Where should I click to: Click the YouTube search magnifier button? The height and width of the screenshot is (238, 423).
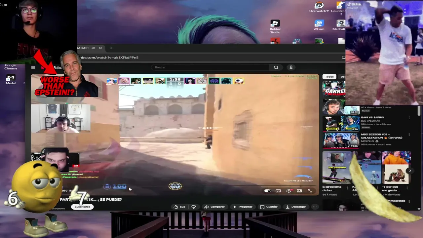(276, 67)
